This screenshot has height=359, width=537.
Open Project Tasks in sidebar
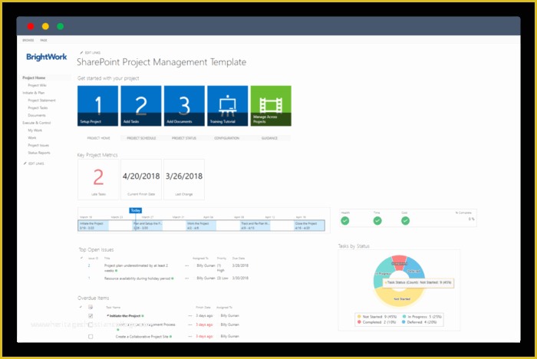38,108
